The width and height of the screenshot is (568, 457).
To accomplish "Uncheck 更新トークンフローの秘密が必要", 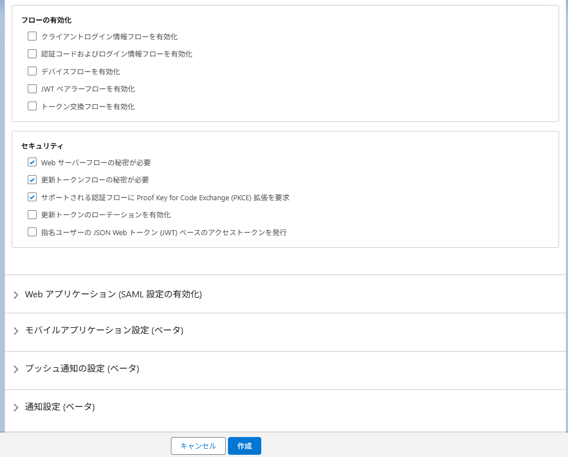I will point(32,180).
